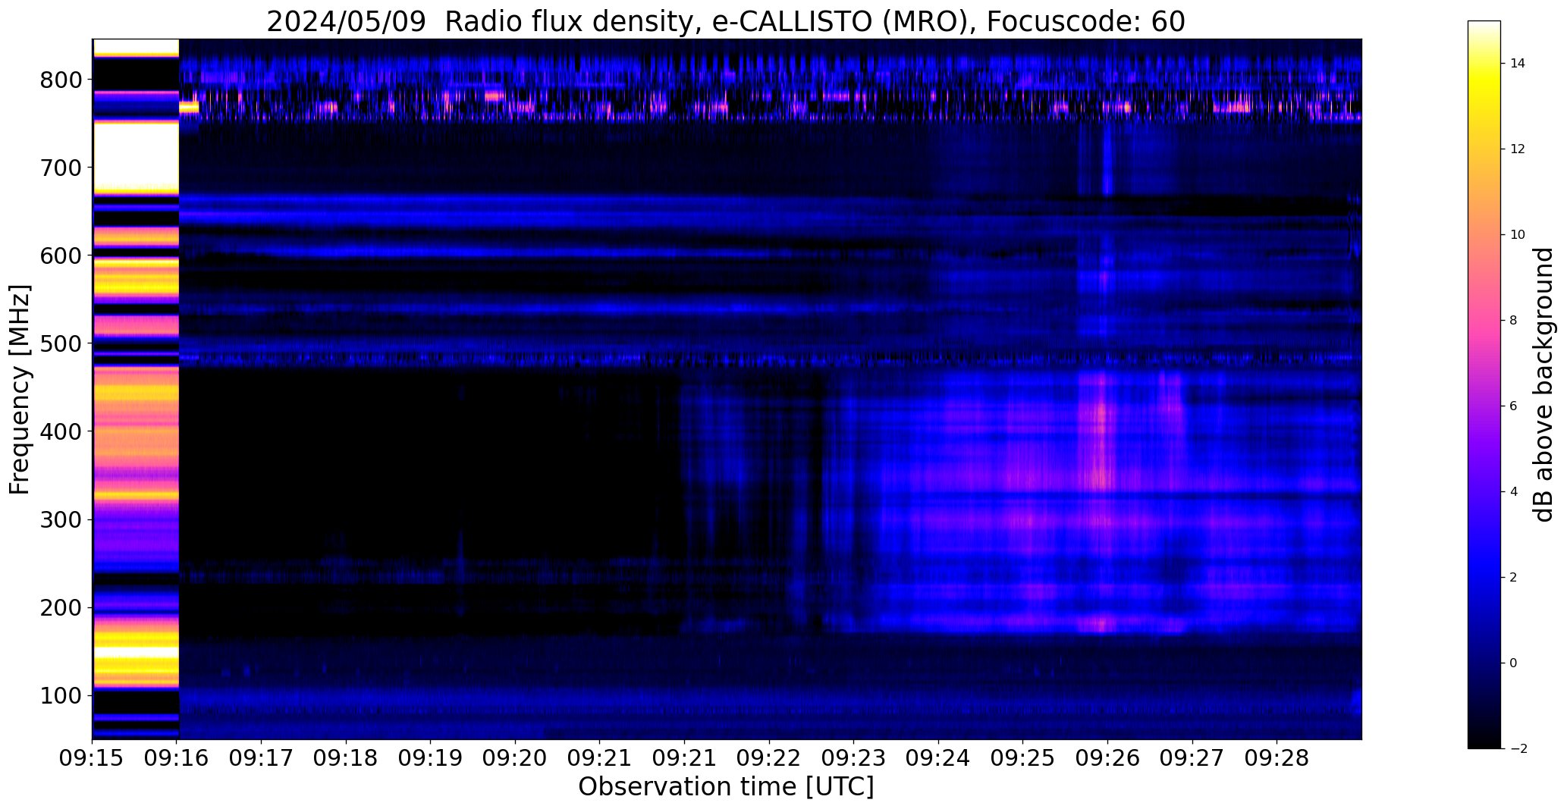Select the 'Frequency [MHz]' axis label
Viewport: 1567px width, 809px height.
point(20,390)
